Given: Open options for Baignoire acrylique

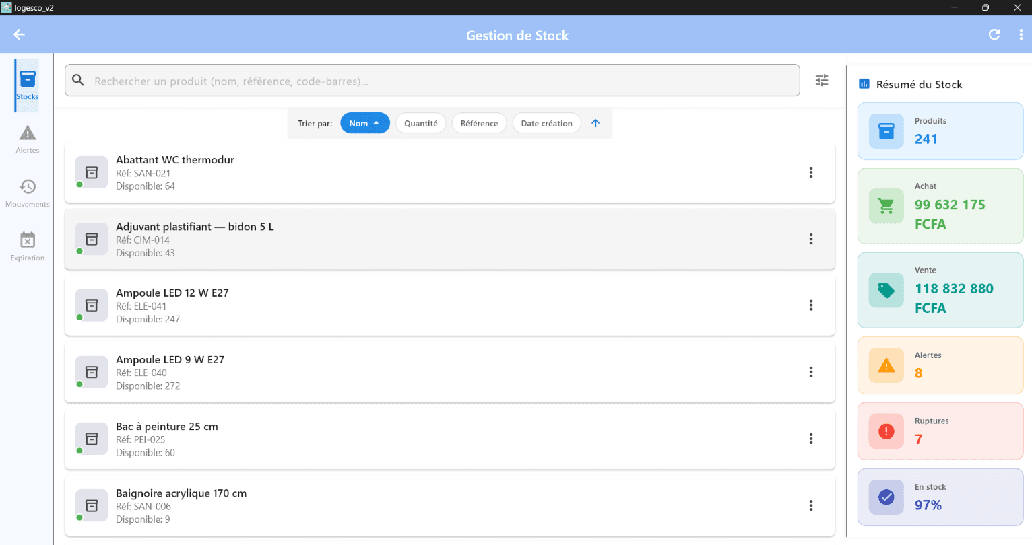Looking at the screenshot, I should tap(811, 505).
